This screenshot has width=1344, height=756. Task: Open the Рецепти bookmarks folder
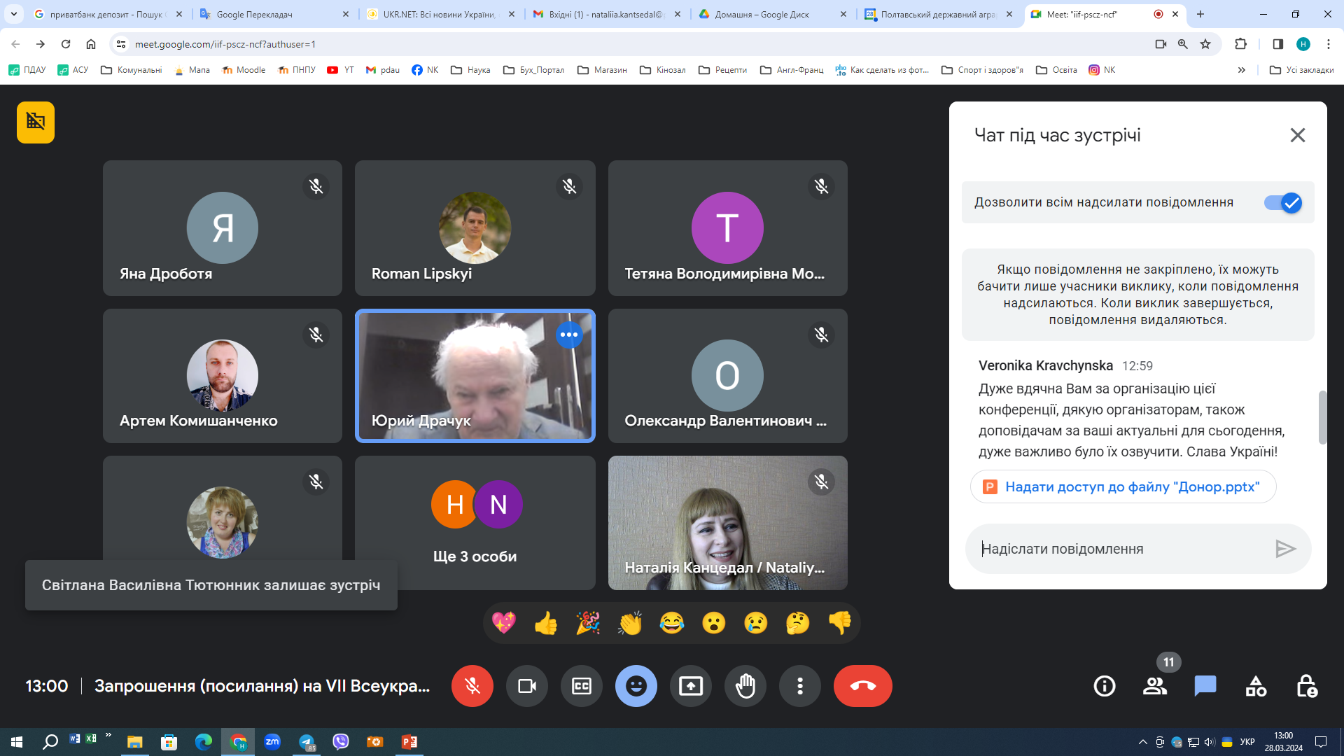723,70
